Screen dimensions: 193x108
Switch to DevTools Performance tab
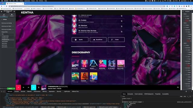point(37,91)
